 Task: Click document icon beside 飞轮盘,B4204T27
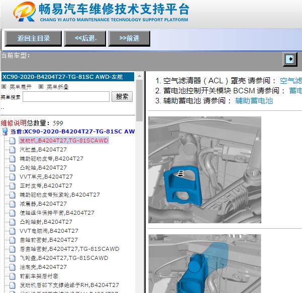[x=13, y=258]
